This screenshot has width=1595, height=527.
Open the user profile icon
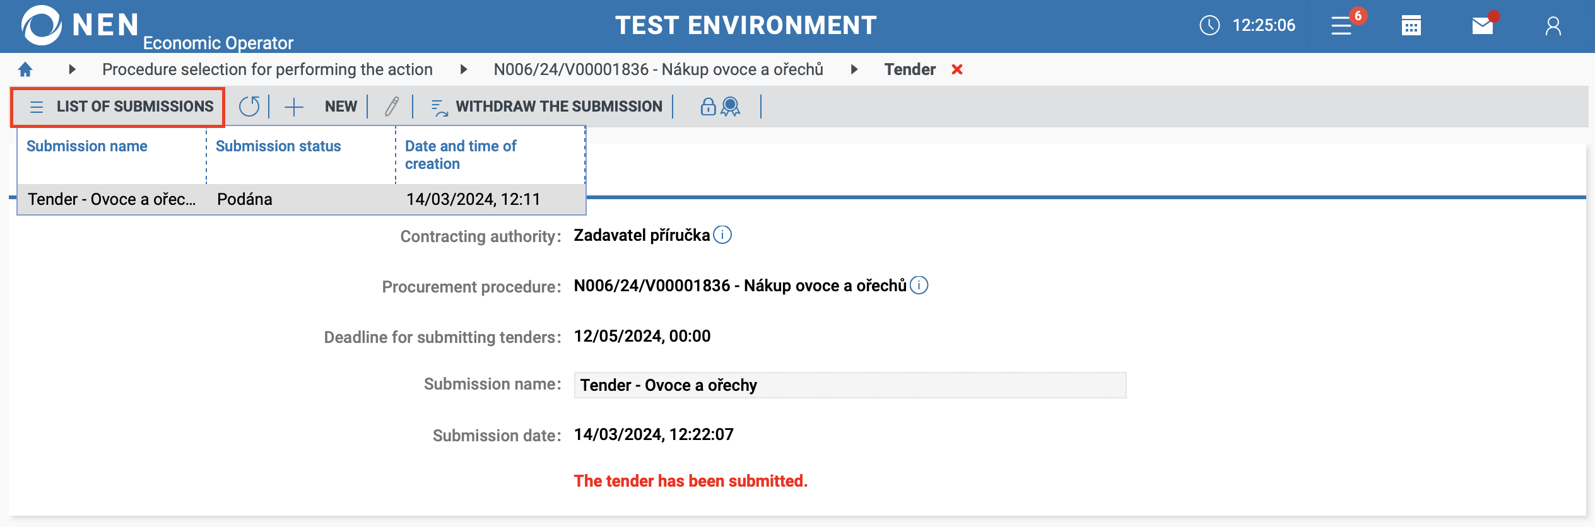point(1553,26)
